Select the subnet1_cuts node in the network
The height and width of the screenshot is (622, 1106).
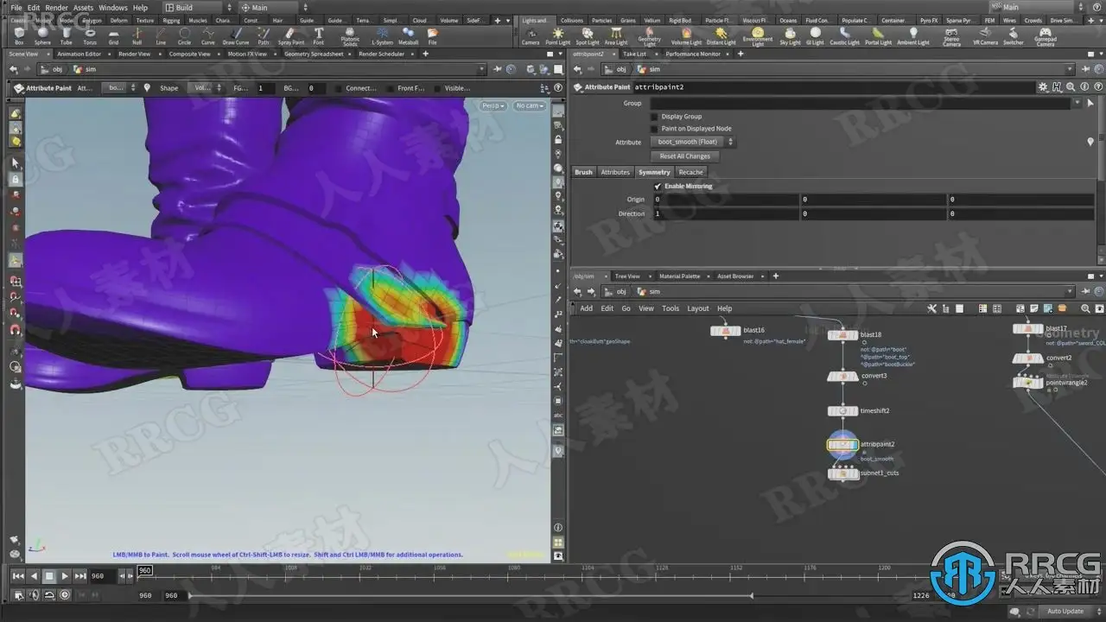point(842,473)
